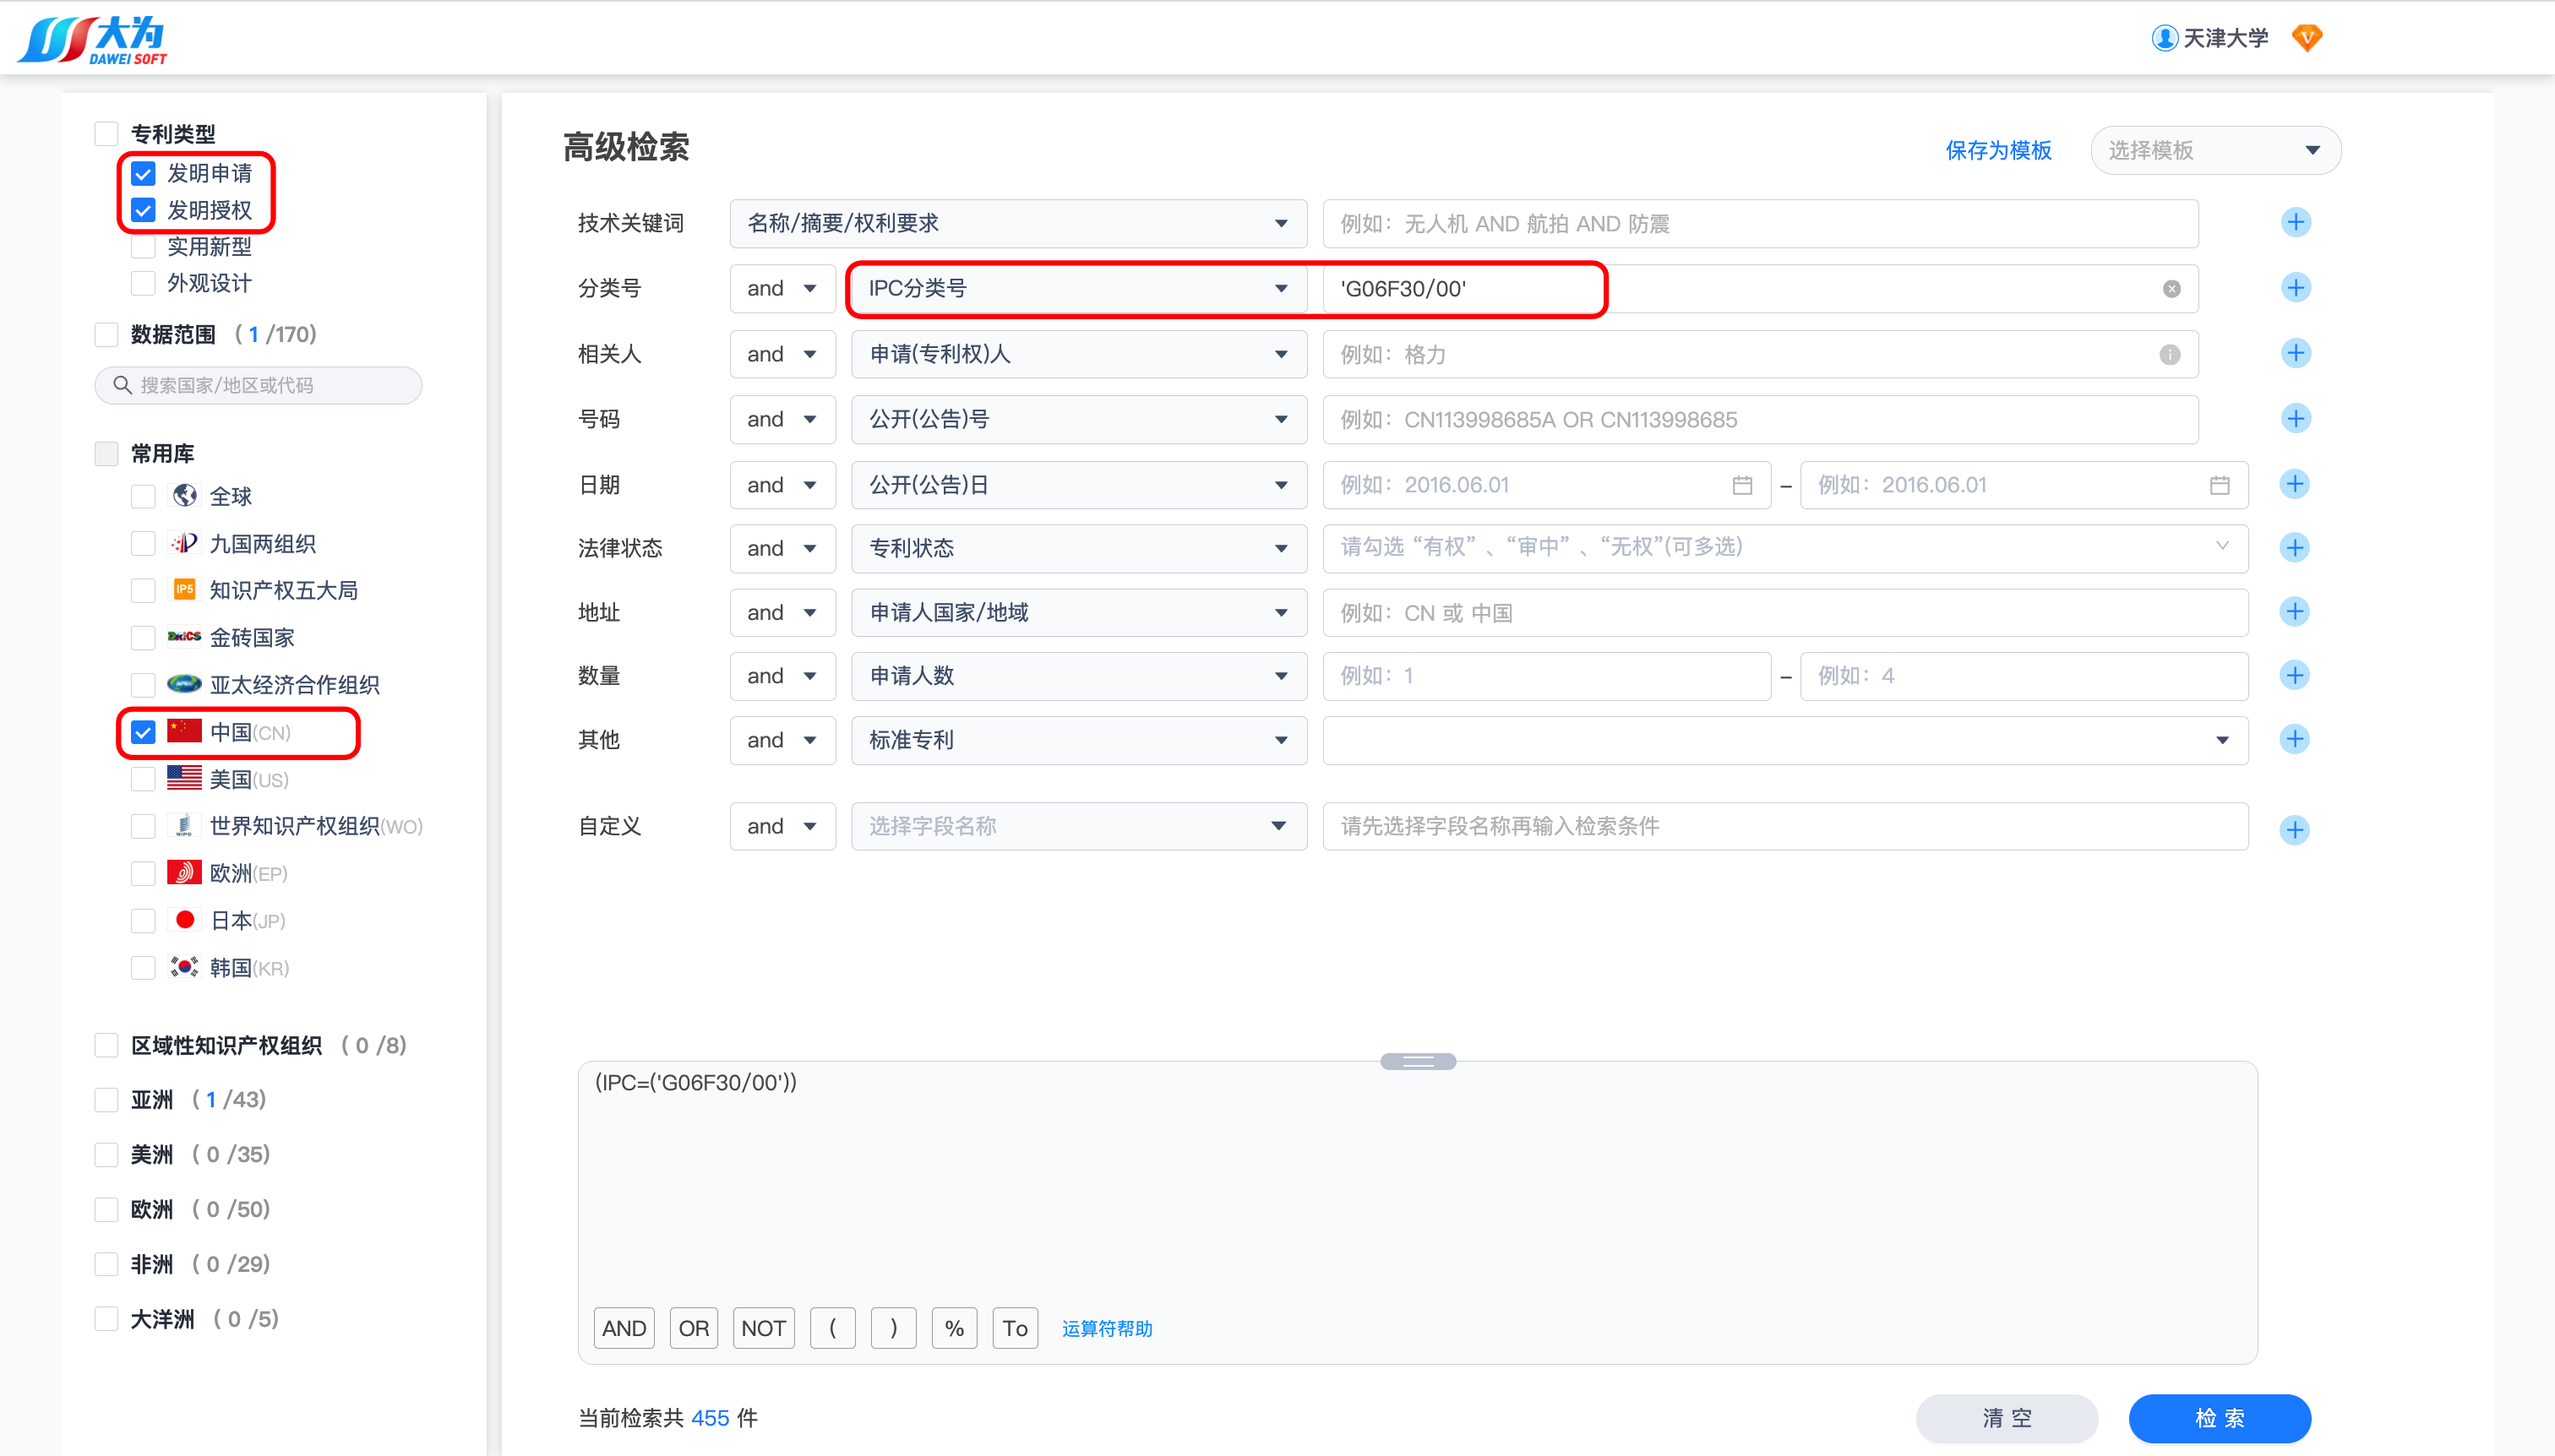Expand the 亚洲 region group

(152, 1100)
